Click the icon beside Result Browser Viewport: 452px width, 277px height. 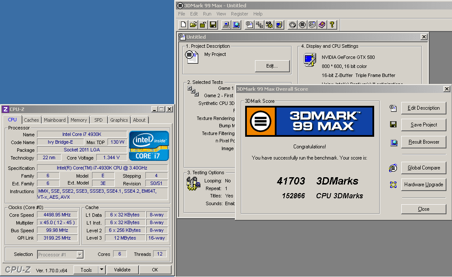coord(394,142)
